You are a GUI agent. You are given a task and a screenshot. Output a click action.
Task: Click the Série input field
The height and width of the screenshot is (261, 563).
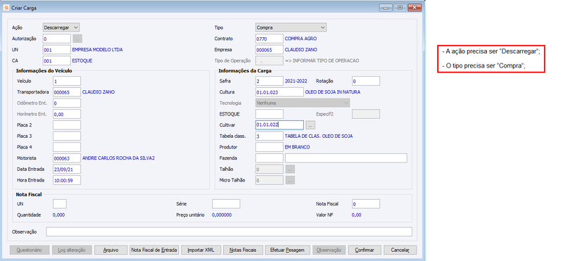pos(226,204)
